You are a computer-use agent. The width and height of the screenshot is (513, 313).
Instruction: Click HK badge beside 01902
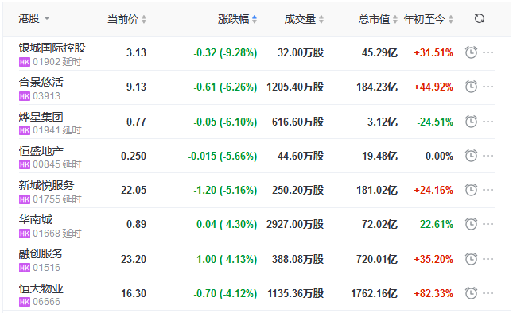point(25,62)
